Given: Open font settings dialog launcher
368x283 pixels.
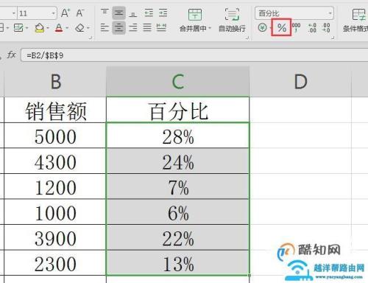Looking at the screenshot, I should [90, 38].
